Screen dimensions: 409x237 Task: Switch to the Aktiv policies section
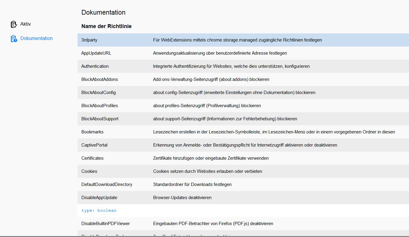pos(25,24)
